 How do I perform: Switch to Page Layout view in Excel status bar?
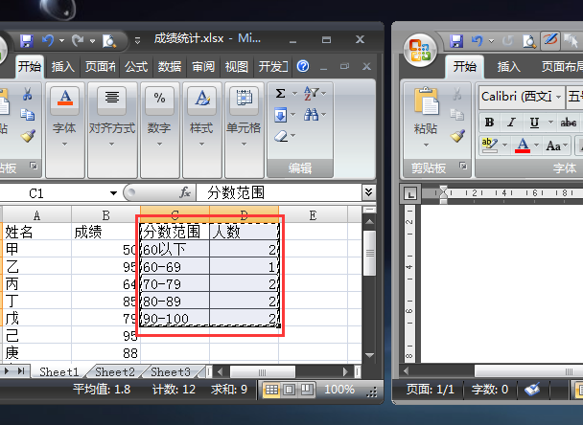click(x=290, y=390)
